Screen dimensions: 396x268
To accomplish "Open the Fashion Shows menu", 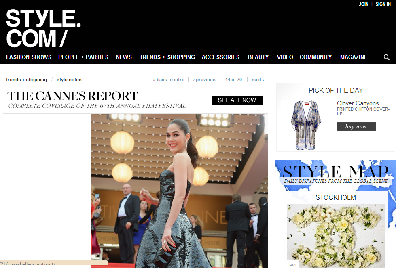I will coord(29,57).
